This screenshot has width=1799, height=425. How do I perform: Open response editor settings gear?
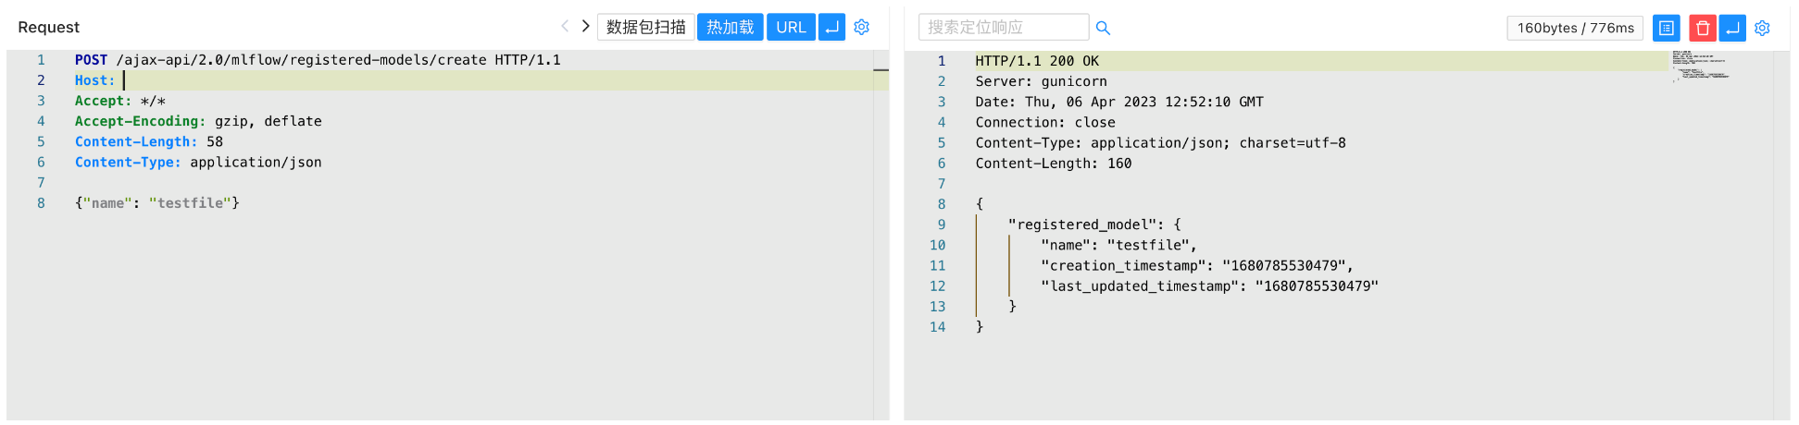point(1762,28)
